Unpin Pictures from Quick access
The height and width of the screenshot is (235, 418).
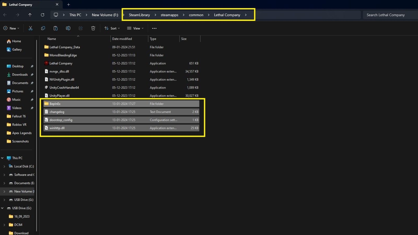tap(32, 91)
